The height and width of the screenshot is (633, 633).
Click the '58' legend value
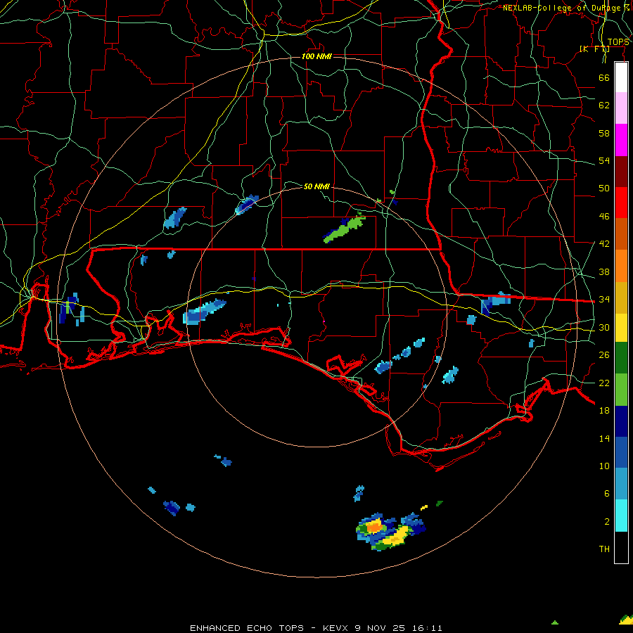tap(604, 133)
